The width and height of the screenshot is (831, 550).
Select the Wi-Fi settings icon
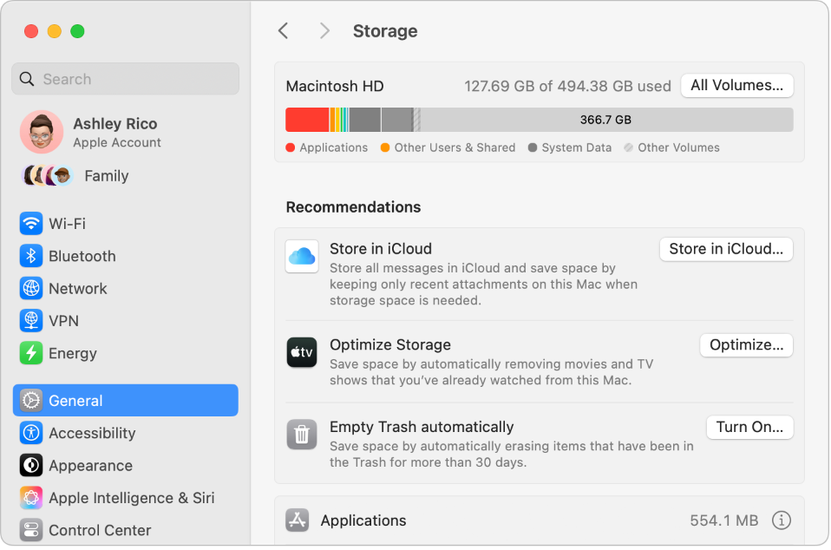click(x=31, y=224)
